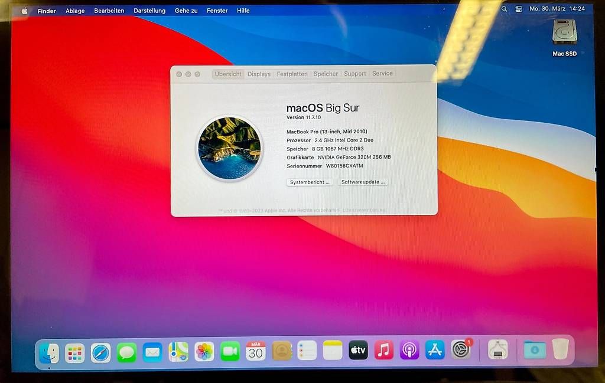Screen dimensions: 605x383
Task: Click the serial number W80156CXATM
Action: 344,166
